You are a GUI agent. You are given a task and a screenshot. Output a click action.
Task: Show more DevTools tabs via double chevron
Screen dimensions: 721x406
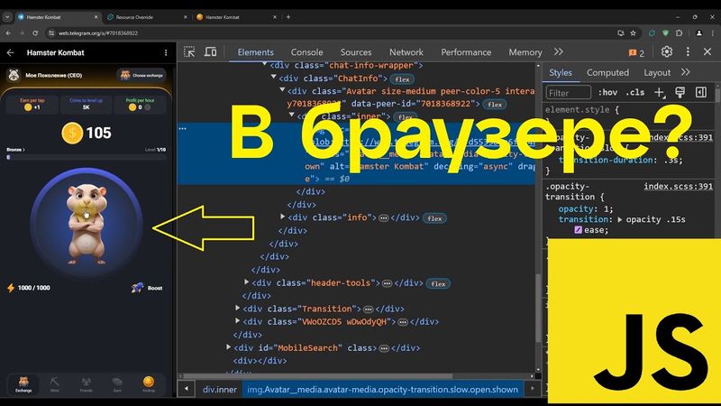558,52
